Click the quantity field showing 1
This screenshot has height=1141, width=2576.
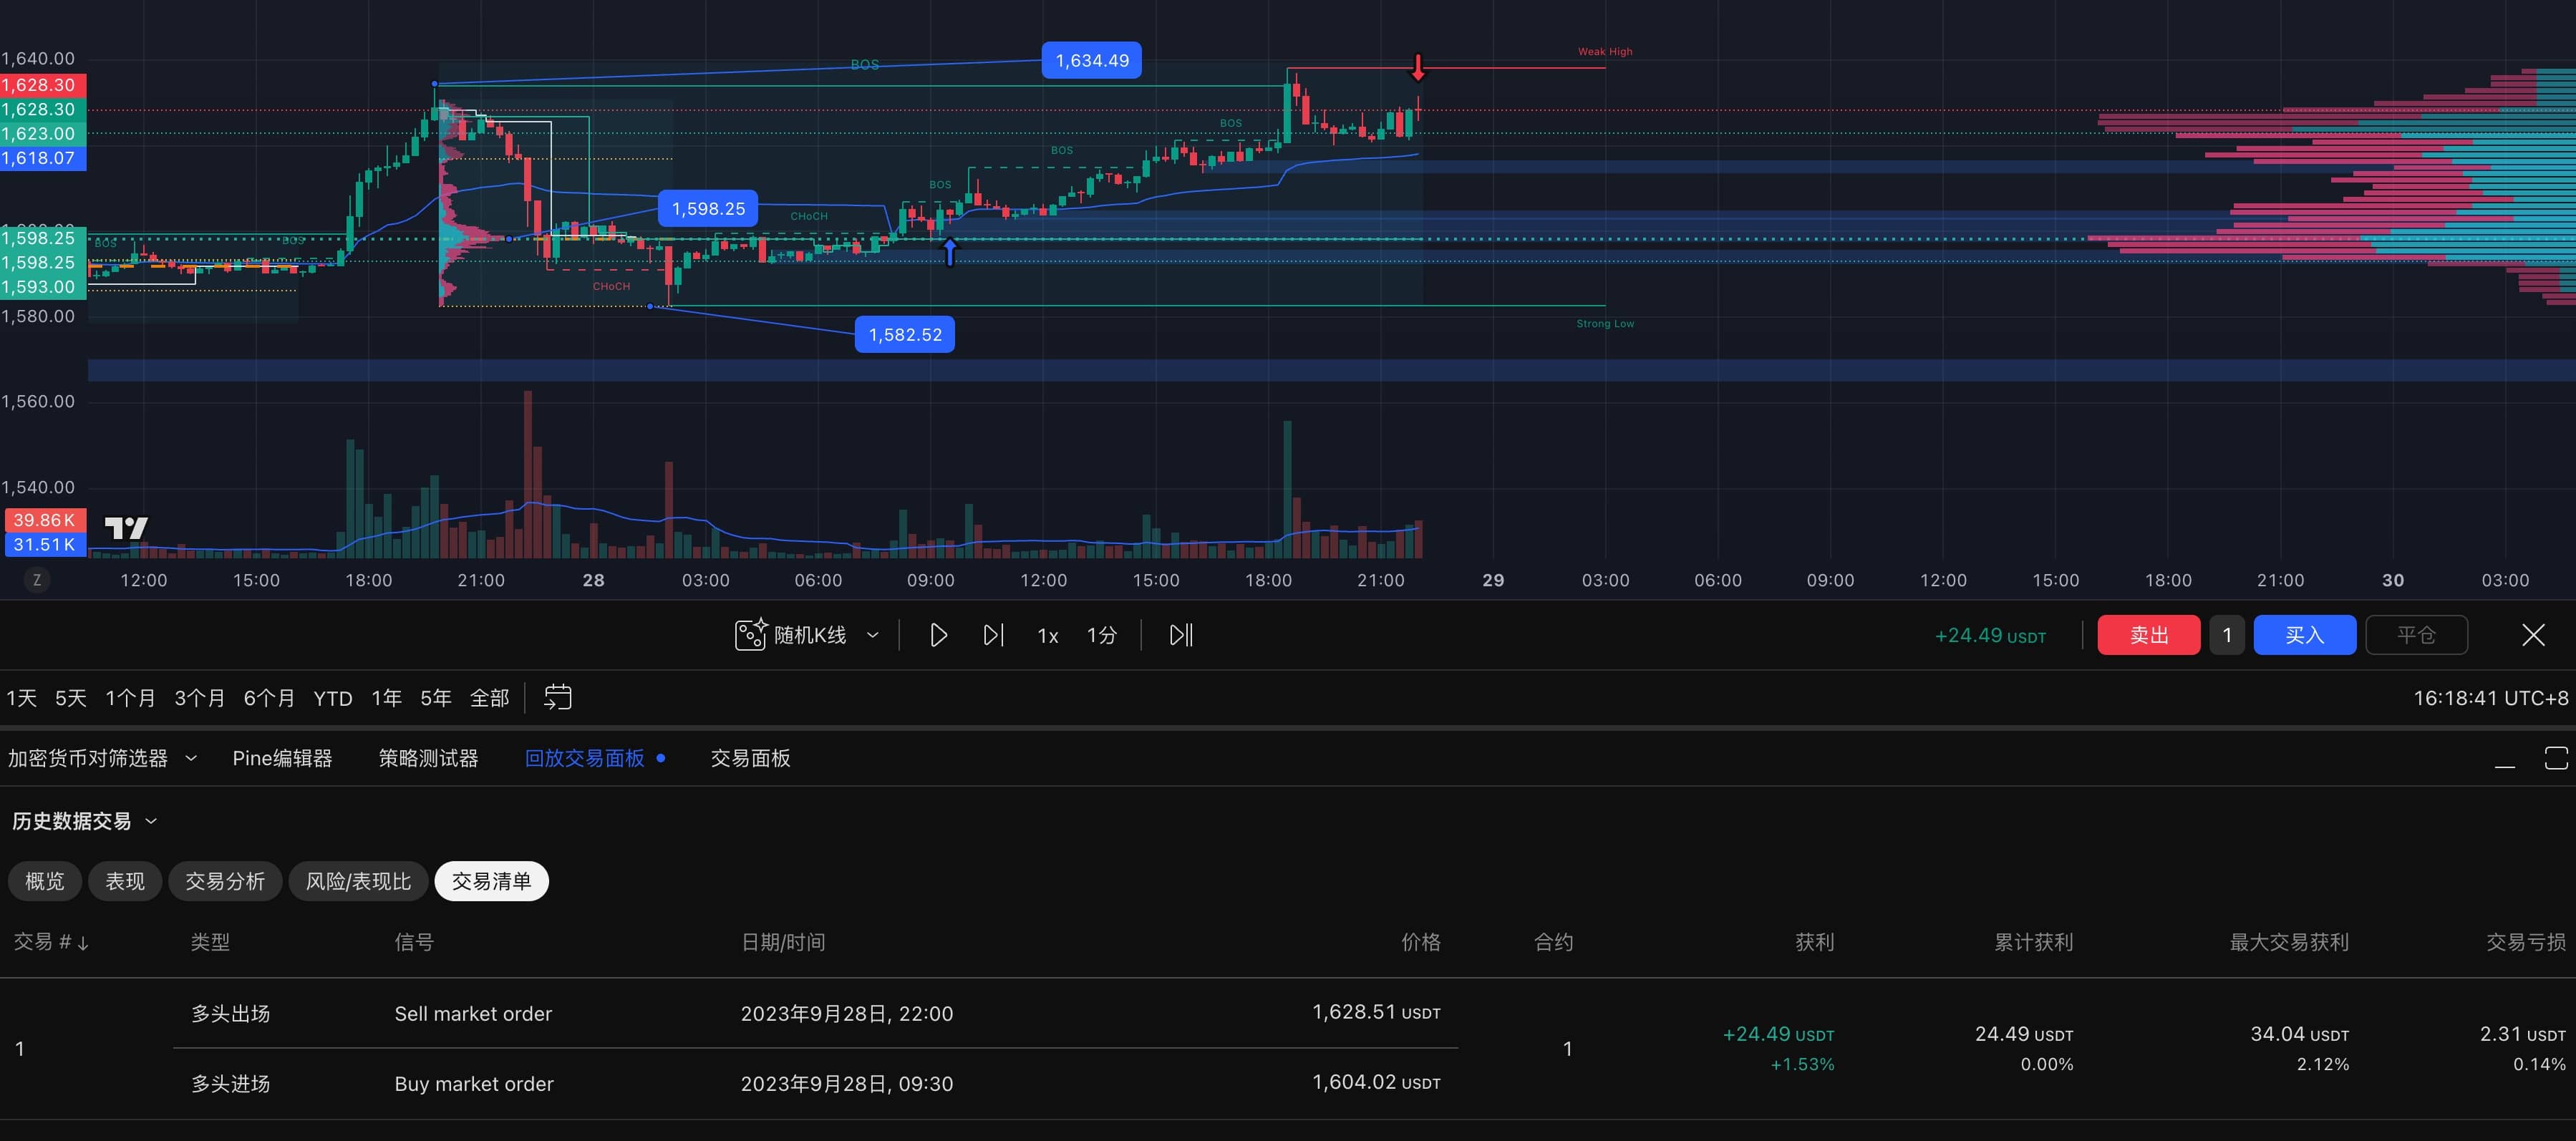coord(2226,635)
